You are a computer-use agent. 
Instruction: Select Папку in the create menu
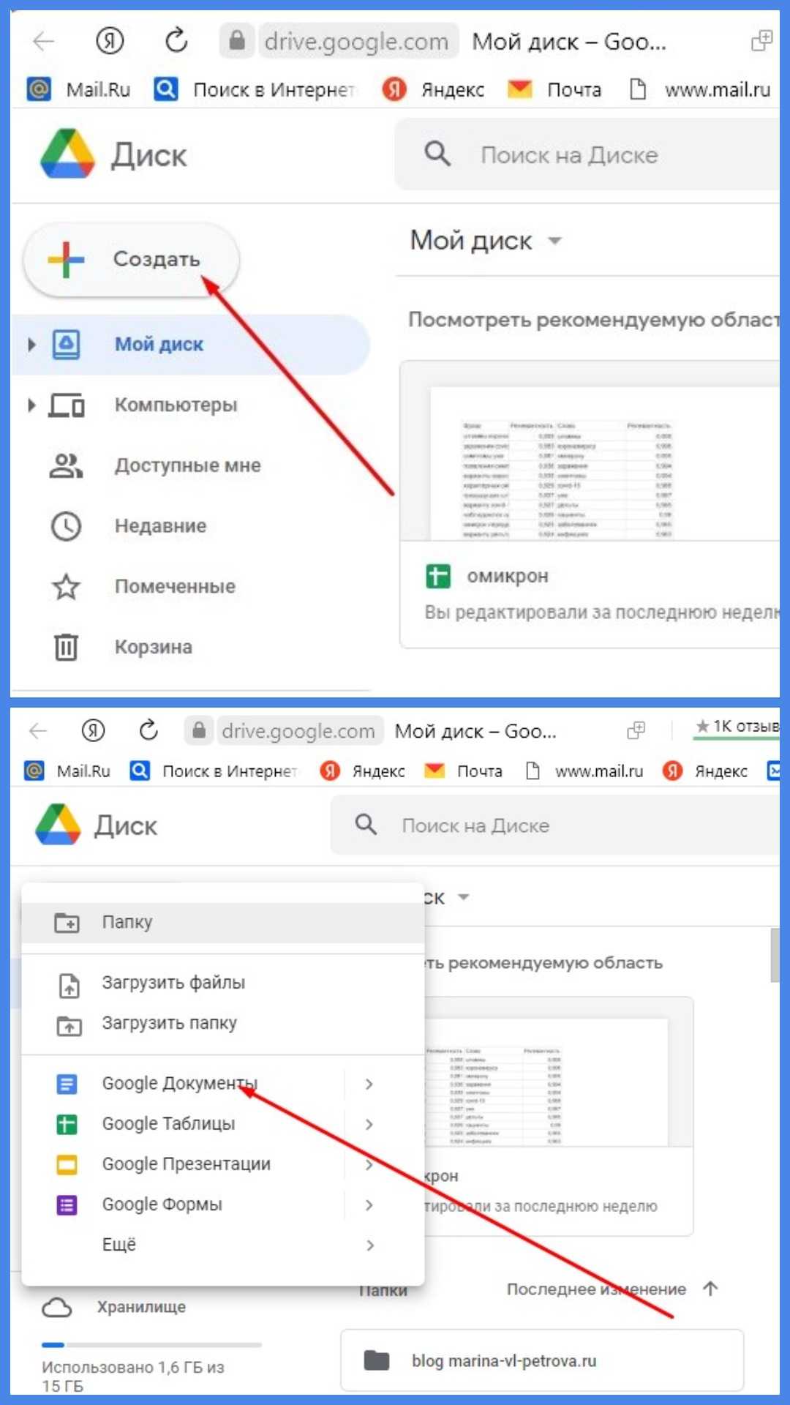223,922
